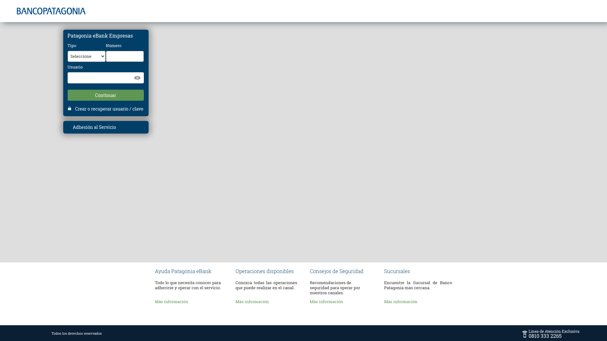Open Más información under Operaciones disponibles

(252, 302)
